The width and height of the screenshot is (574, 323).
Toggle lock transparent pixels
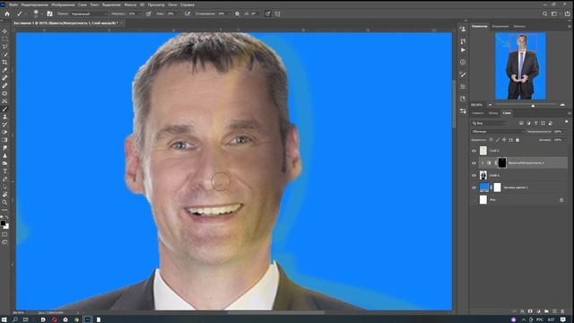491,140
